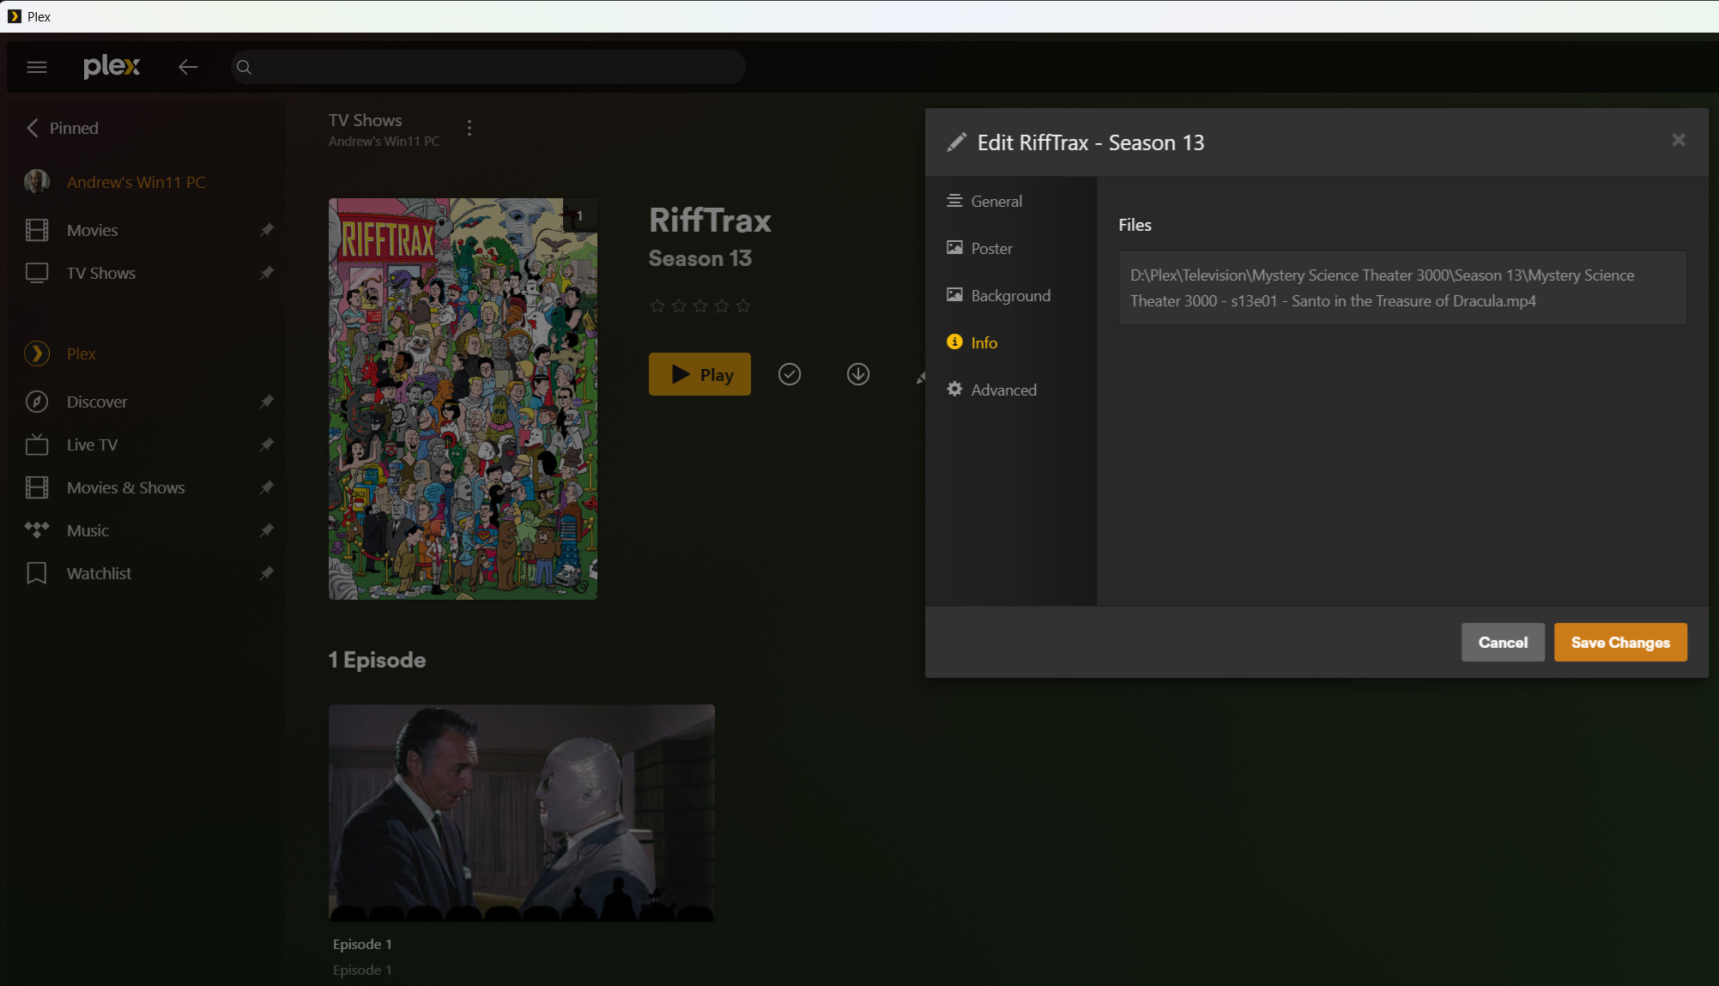Open the hamburger menu icon
Image resolution: width=1719 pixels, height=986 pixels.
(x=37, y=67)
